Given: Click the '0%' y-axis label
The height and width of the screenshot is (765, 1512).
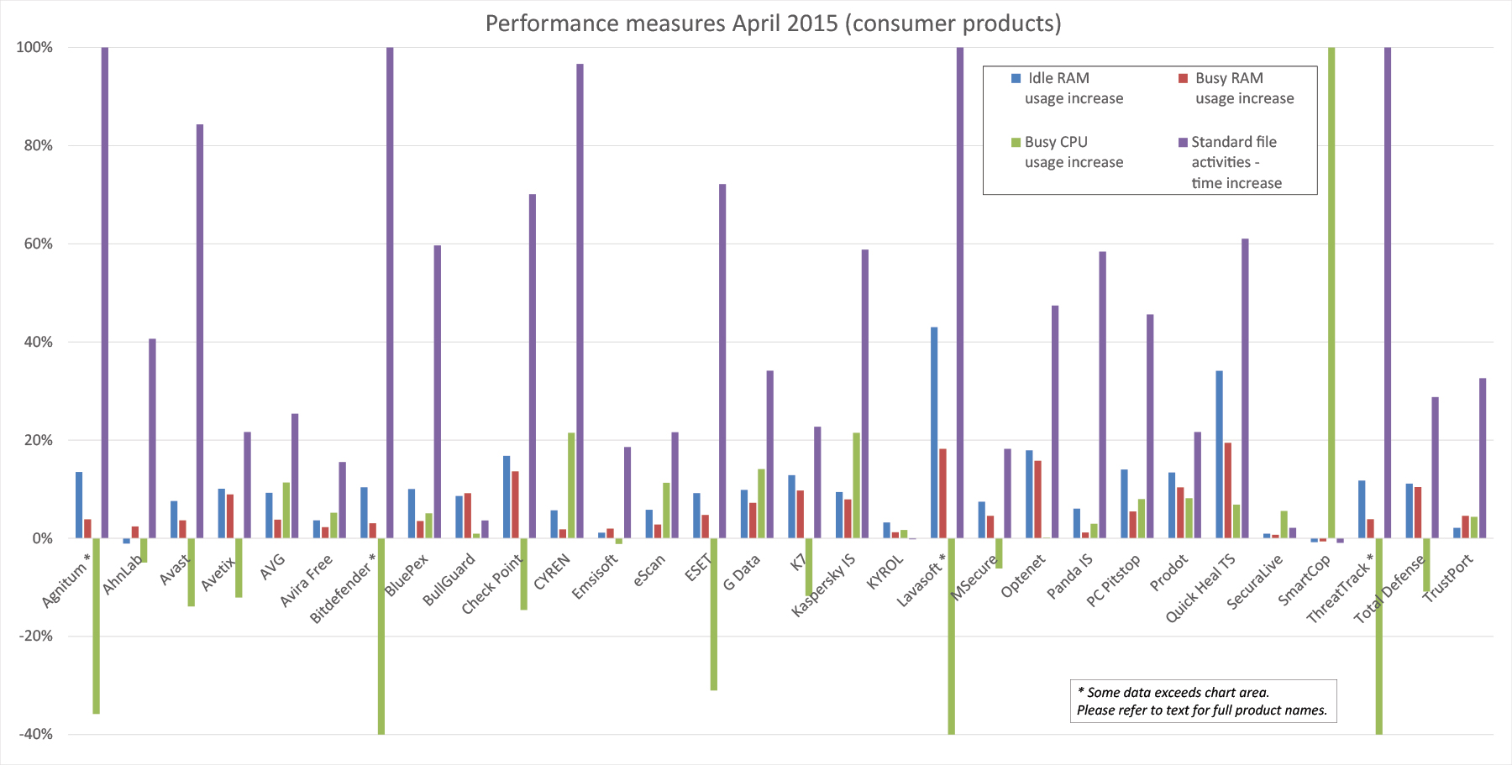Looking at the screenshot, I should click(x=42, y=539).
